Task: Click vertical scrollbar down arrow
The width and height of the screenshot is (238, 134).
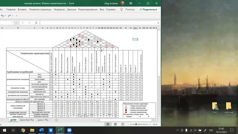Action: (159, 117)
